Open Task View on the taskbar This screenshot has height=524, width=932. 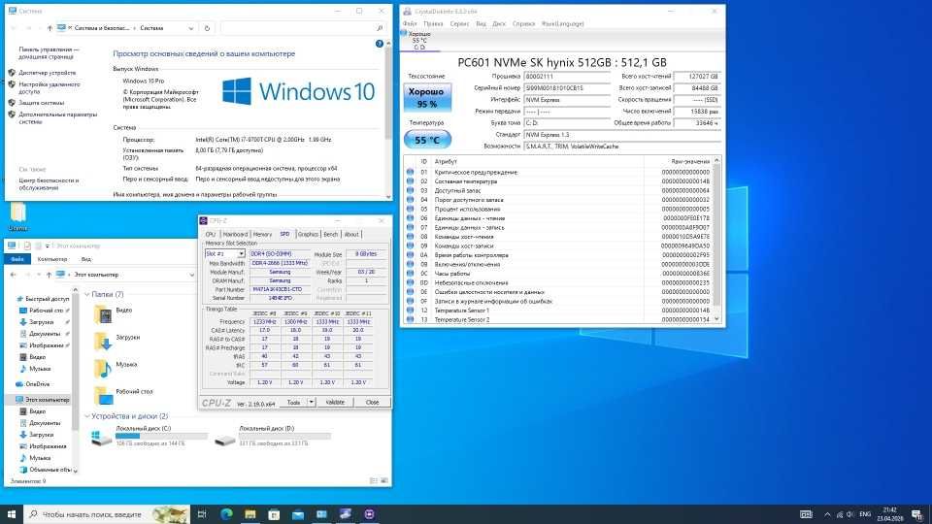(x=202, y=514)
